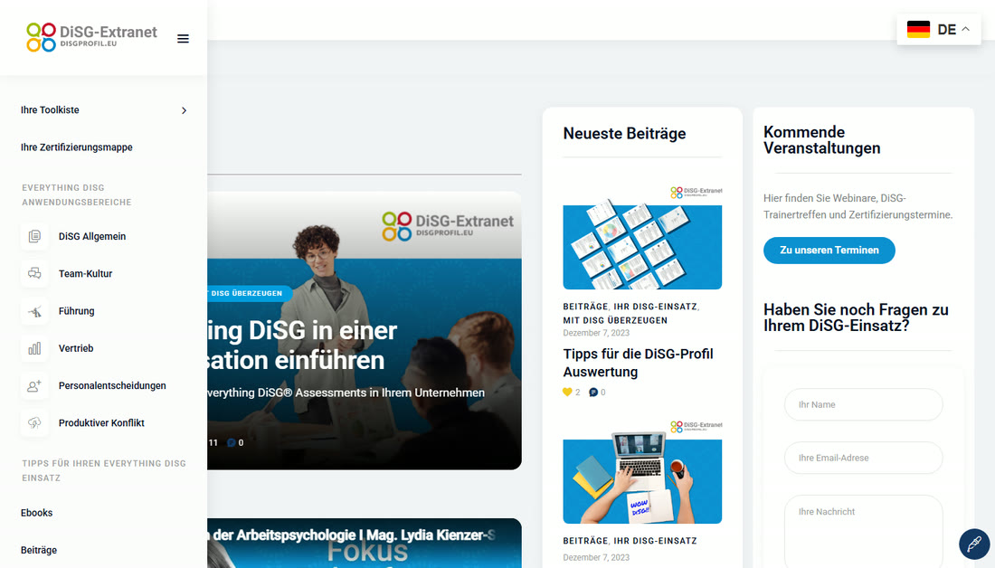Open the DE language dropdown
Screen dimensions: 995x568
click(x=939, y=29)
